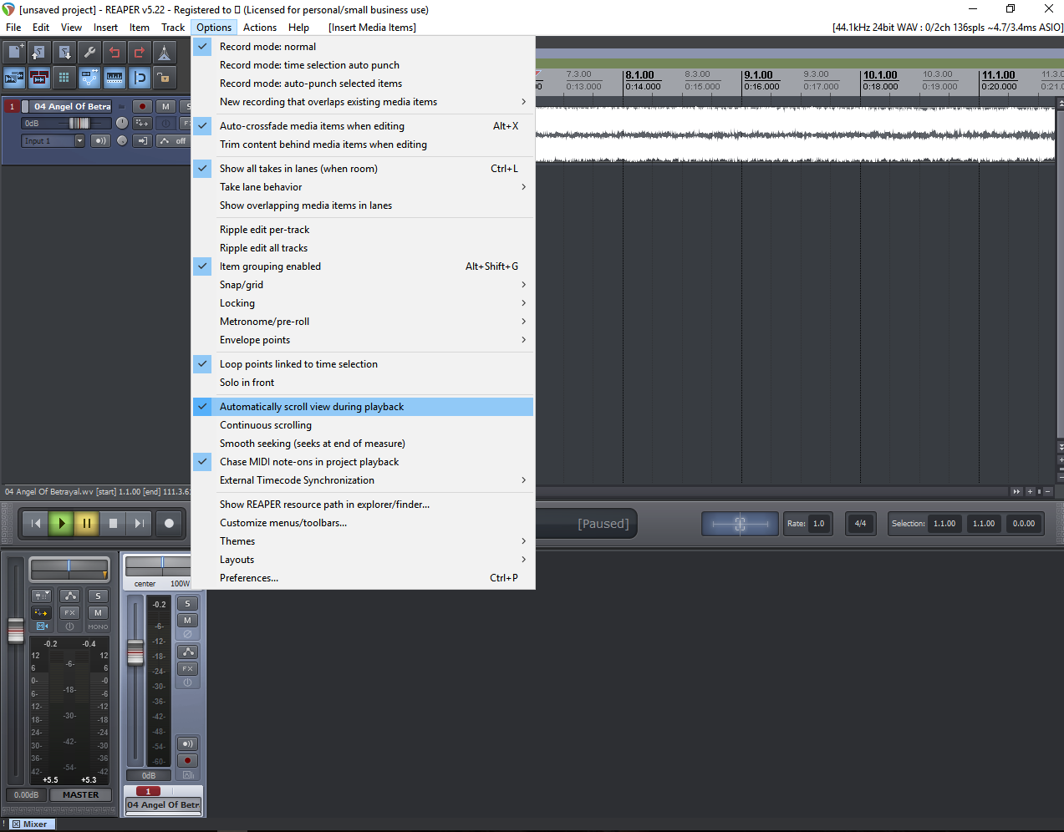Solo the master track in mixer
The height and width of the screenshot is (832, 1064).
pyautogui.click(x=98, y=596)
